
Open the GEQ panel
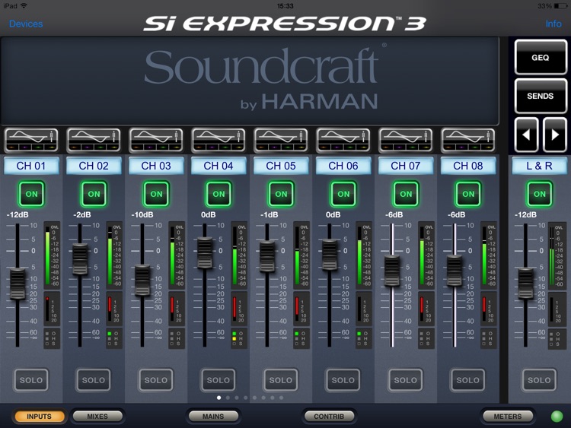[540, 57]
